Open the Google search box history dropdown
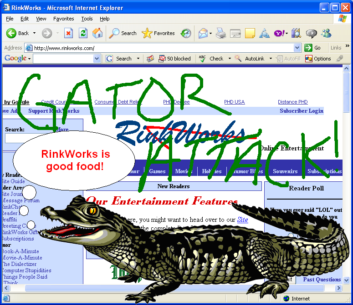The width and height of the screenshot is (353, 305). pyautogui.click(x=97, y=59)
